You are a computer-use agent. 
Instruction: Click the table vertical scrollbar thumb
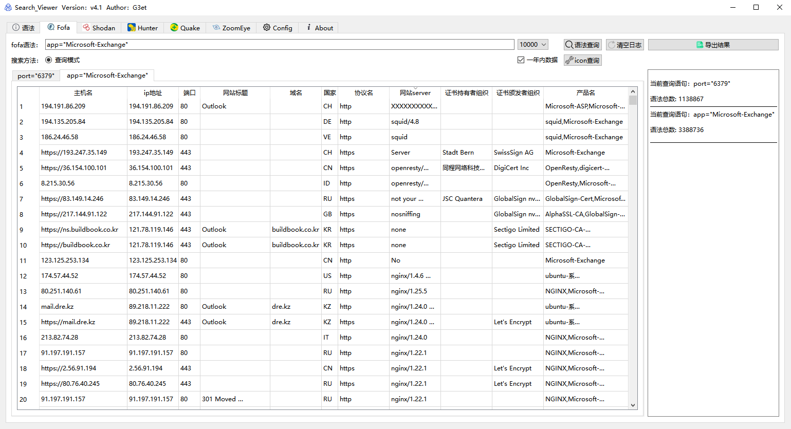point(633,100)
